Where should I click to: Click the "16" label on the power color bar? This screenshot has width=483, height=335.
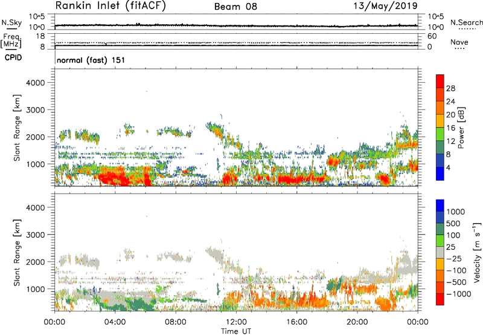click(x=450, y=128)
